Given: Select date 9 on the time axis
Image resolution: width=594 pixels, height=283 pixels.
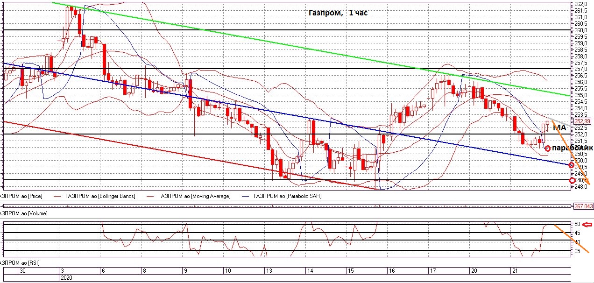Looking at the screenshot, I should tap(185, 271).
